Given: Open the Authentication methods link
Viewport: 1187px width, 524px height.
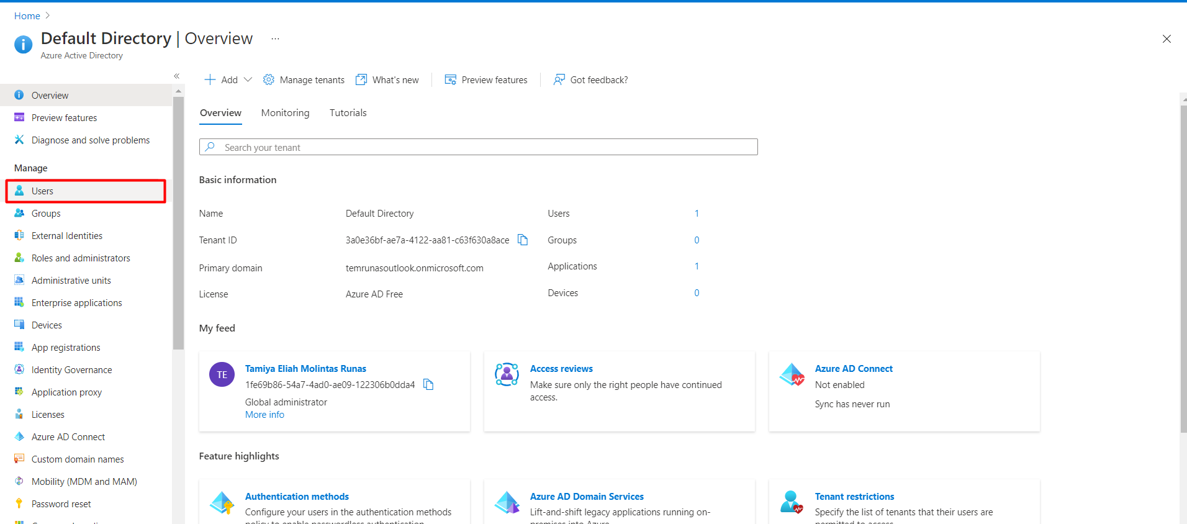Looking at the screenshot, I should (297, 496).
